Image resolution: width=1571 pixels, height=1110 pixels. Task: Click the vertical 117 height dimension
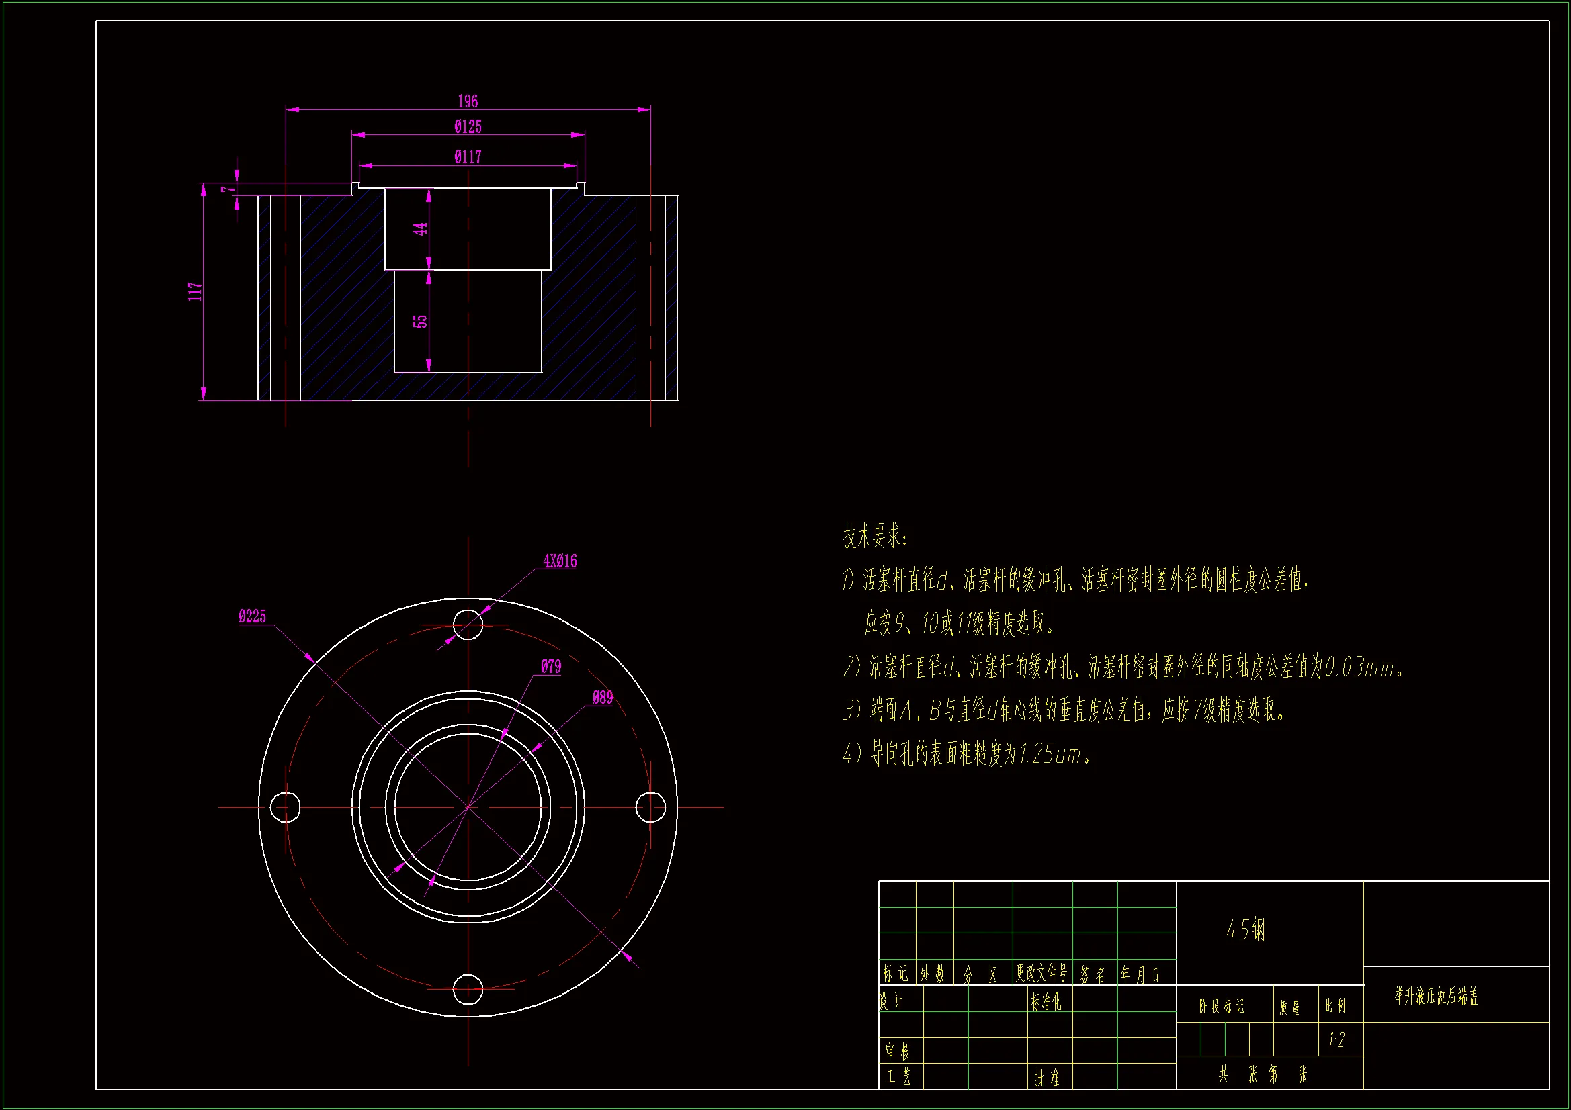tap(195, 291)
